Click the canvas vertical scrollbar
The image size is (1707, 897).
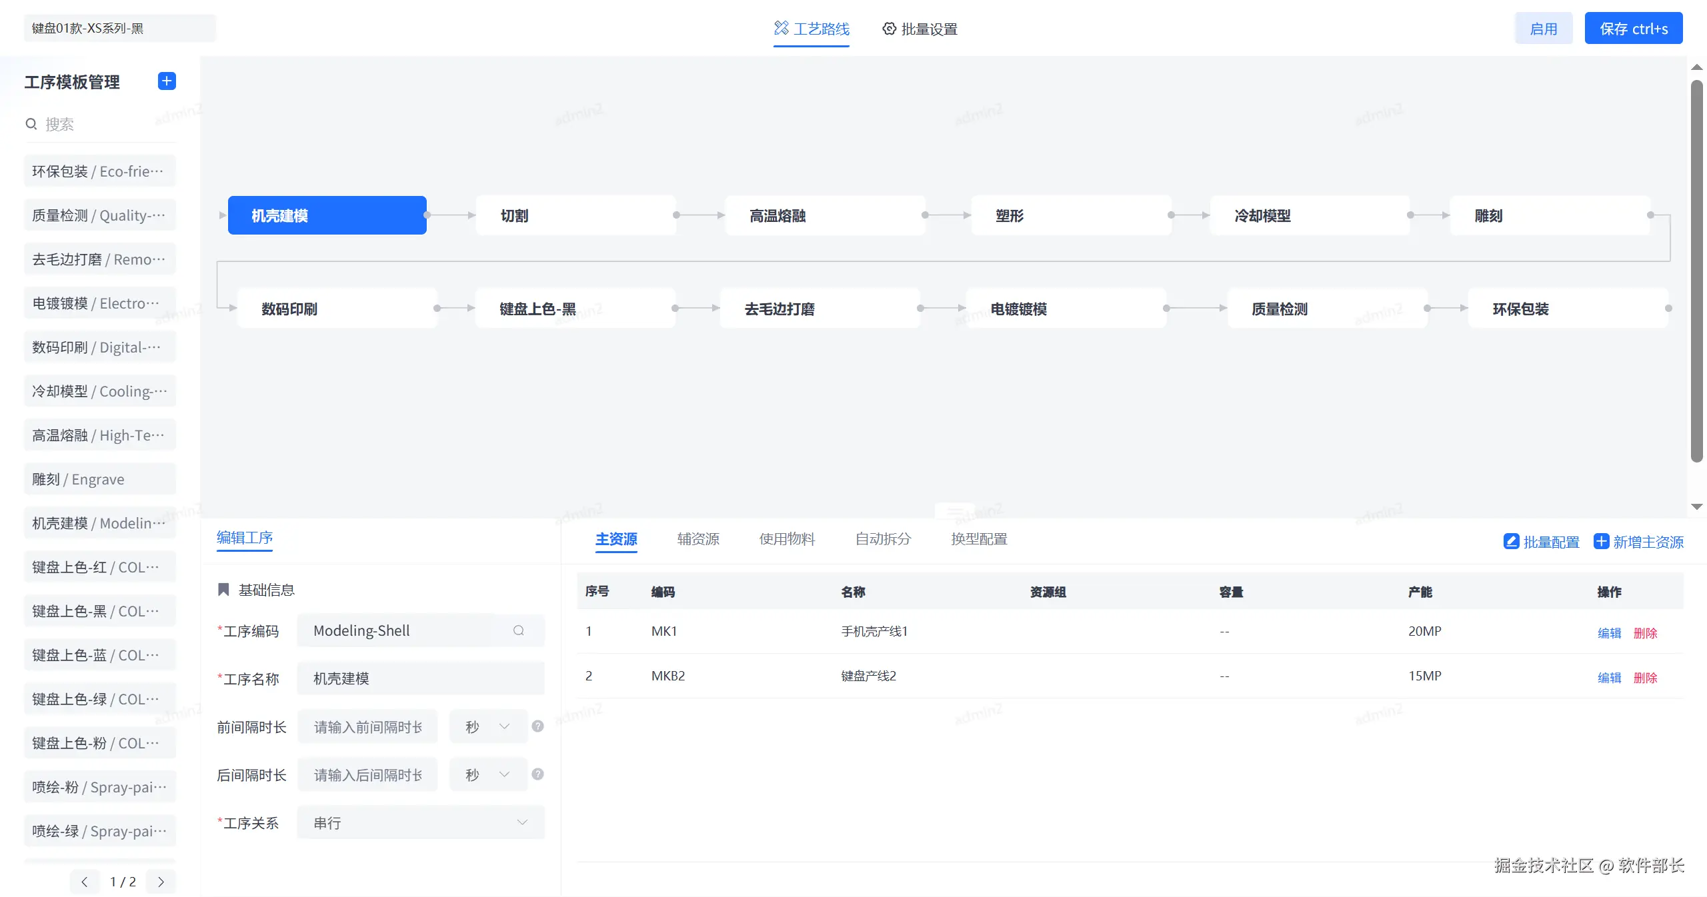(x=1696, y=267)
